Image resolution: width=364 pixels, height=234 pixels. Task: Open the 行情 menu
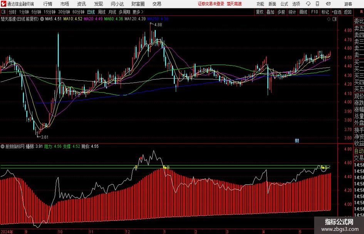click(x=48, y=4)
